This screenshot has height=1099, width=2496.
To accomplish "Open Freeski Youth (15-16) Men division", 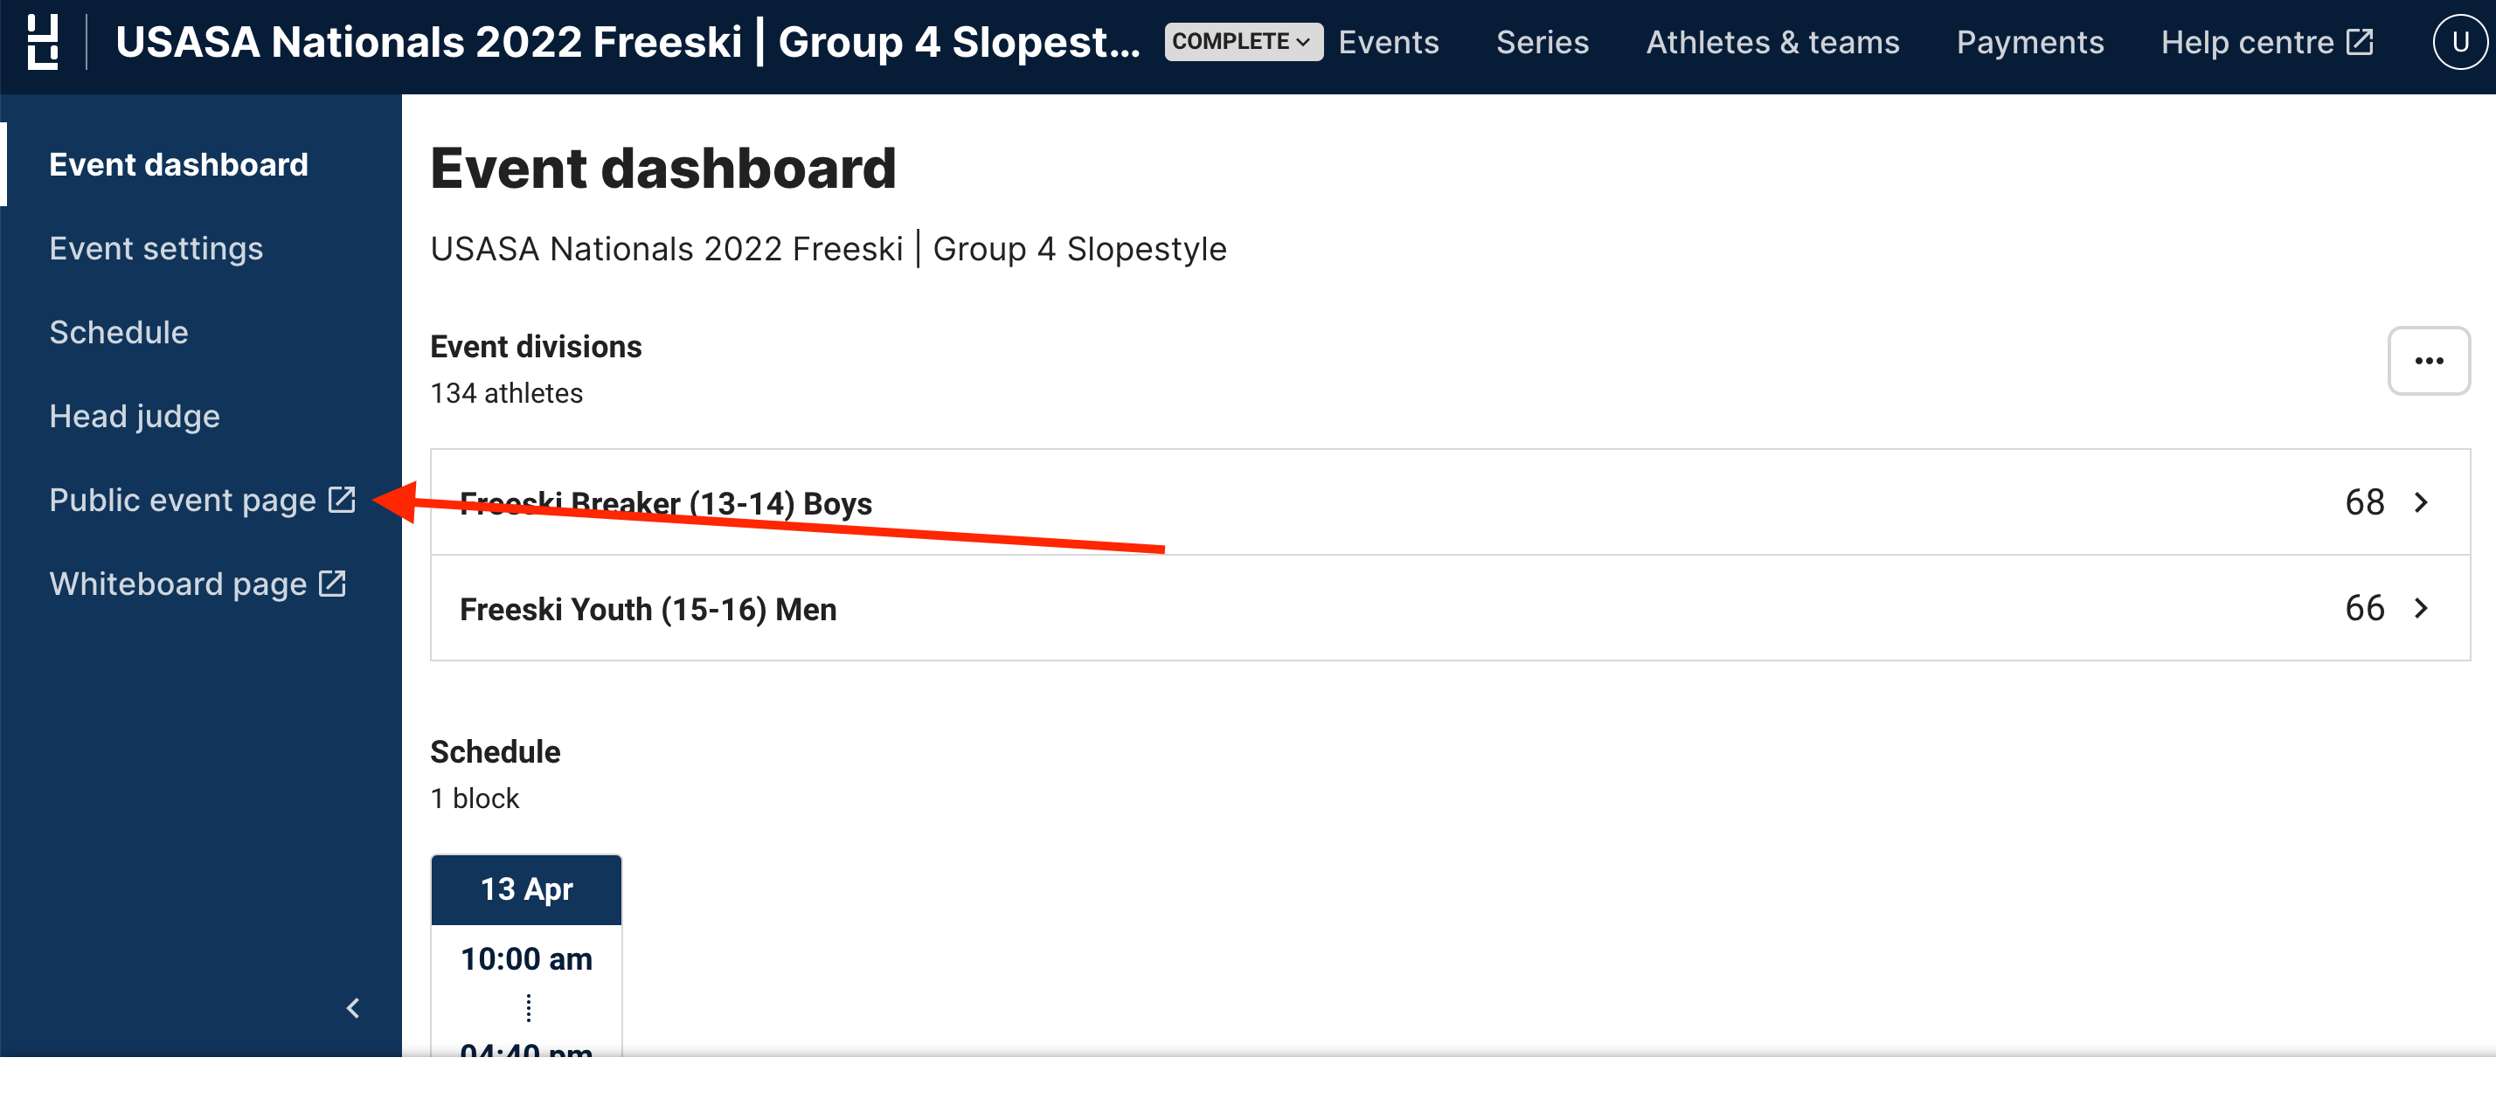I will tap(648, 609).
